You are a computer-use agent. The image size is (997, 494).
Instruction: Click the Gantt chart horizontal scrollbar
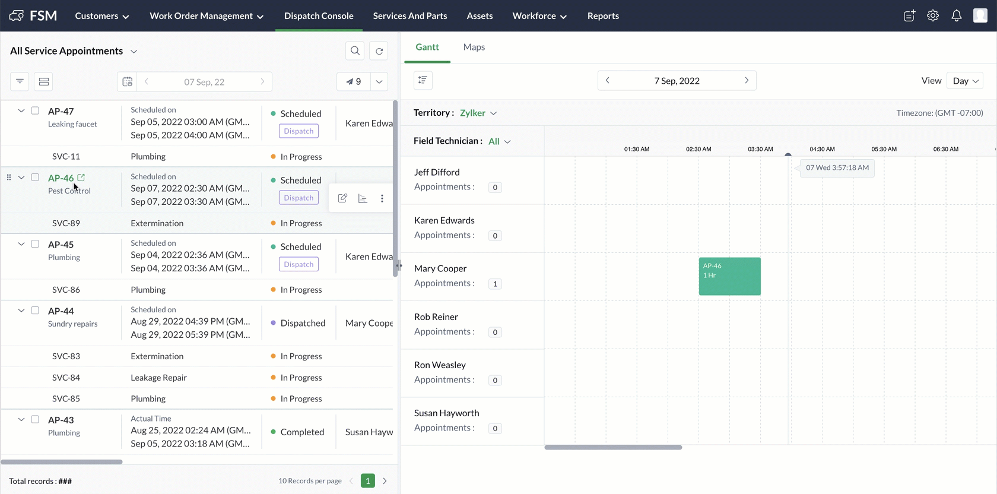point(613,448)
